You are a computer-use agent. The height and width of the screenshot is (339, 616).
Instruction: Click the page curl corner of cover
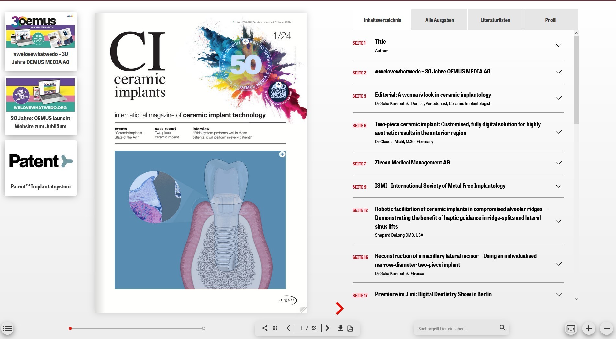click(303, 310)
